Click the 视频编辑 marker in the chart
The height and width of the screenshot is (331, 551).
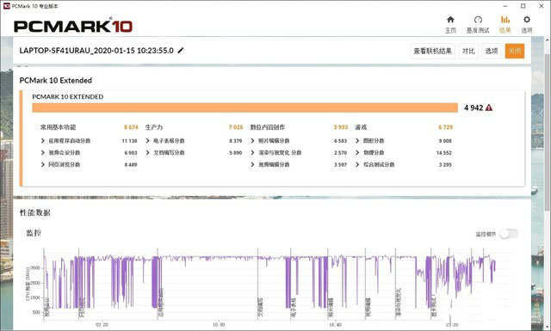click(x=368, y=308)
